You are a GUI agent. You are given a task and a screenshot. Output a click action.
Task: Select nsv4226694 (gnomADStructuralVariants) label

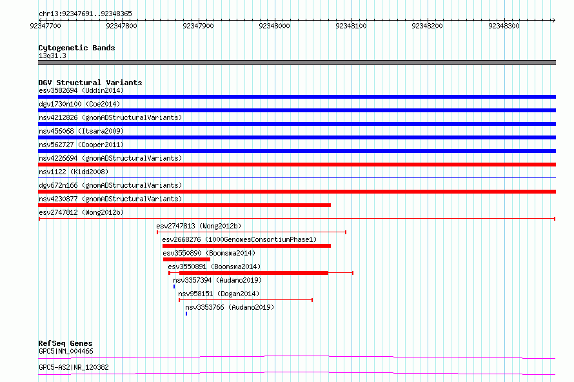point(110,158)
